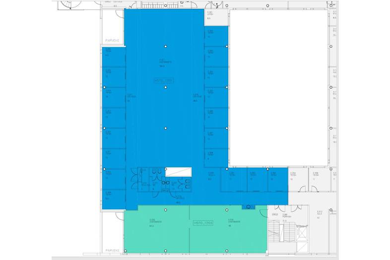Click the small blue box with circle symbol
Viewport: 390px width, 260px height.
pos(249,206)
